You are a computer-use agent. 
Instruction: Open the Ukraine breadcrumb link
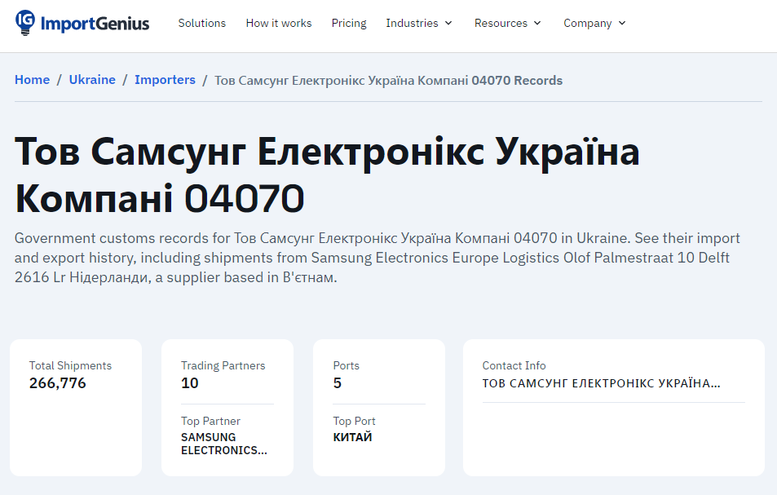coord(92,79)
